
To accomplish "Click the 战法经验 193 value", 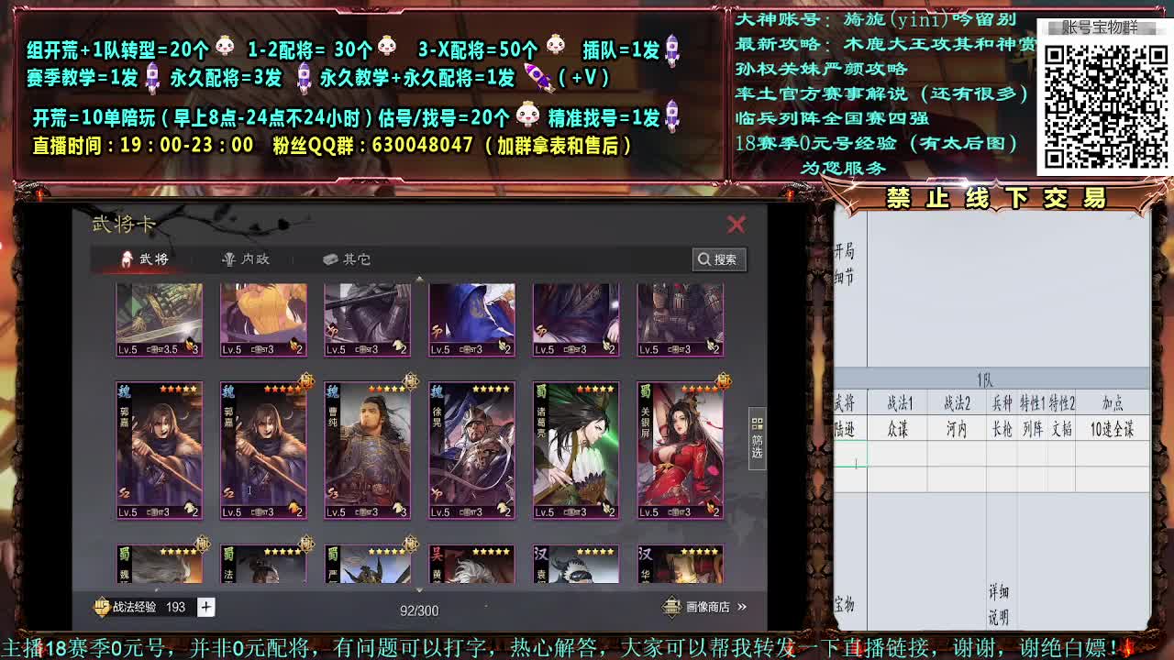I will pyautogui.click(x=175, y=607).
